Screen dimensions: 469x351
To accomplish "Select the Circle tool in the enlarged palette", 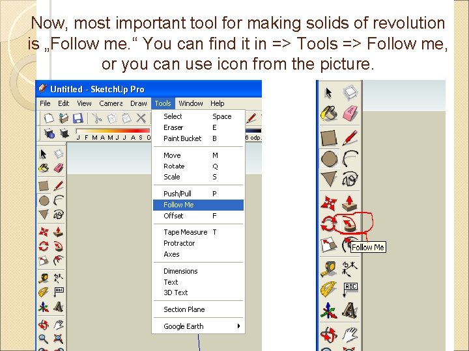I will [330, 159].
